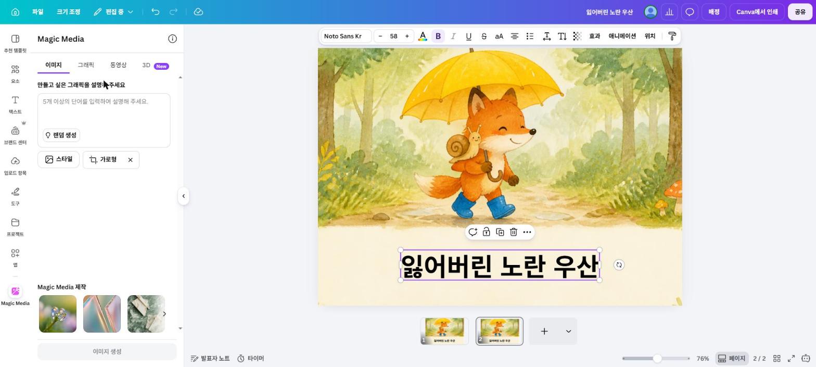Open the Noto Sans Kr font dropdown

point(346,36)
